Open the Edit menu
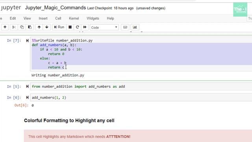 coord(13,19)
